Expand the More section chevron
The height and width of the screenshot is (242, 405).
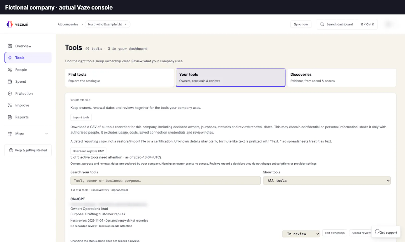46,134
